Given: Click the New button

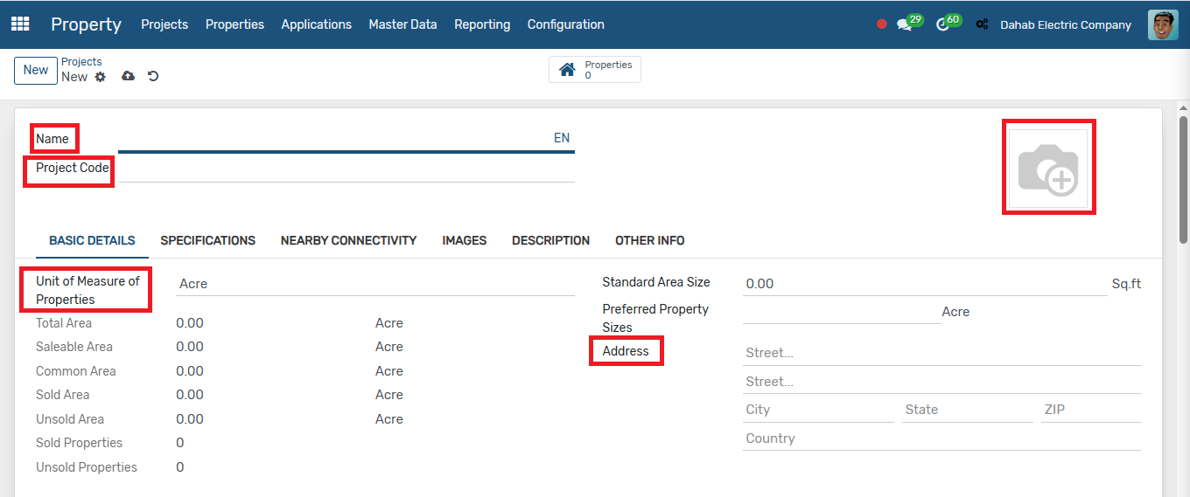Looking at the screenshot, I should tap(36, 70).
